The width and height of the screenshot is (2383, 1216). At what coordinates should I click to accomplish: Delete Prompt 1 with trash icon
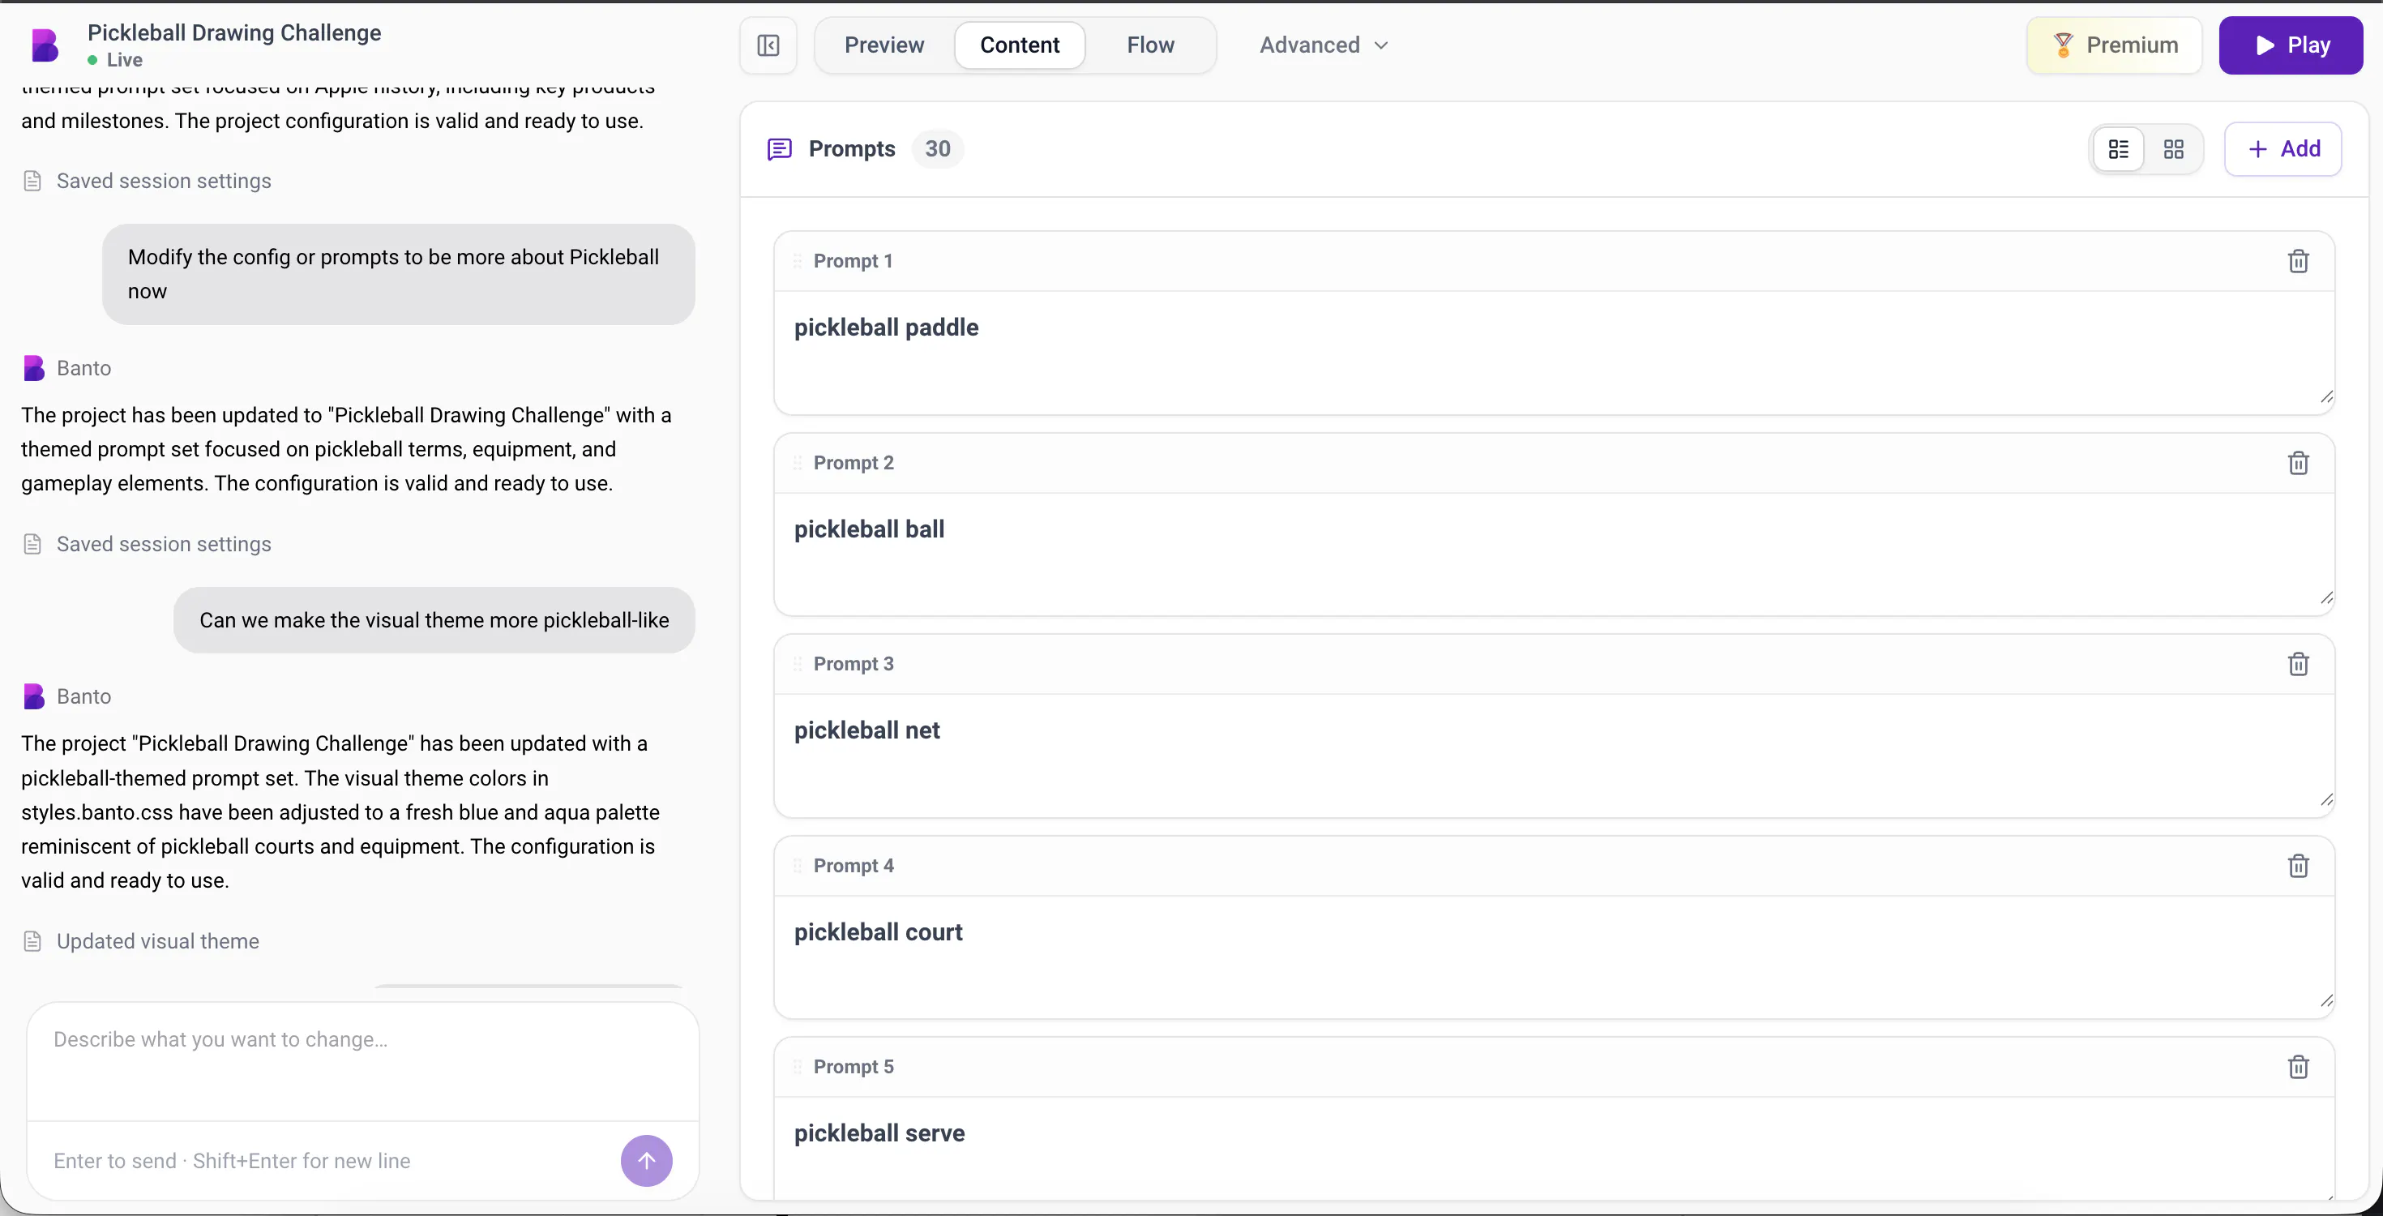point(2298,261)
